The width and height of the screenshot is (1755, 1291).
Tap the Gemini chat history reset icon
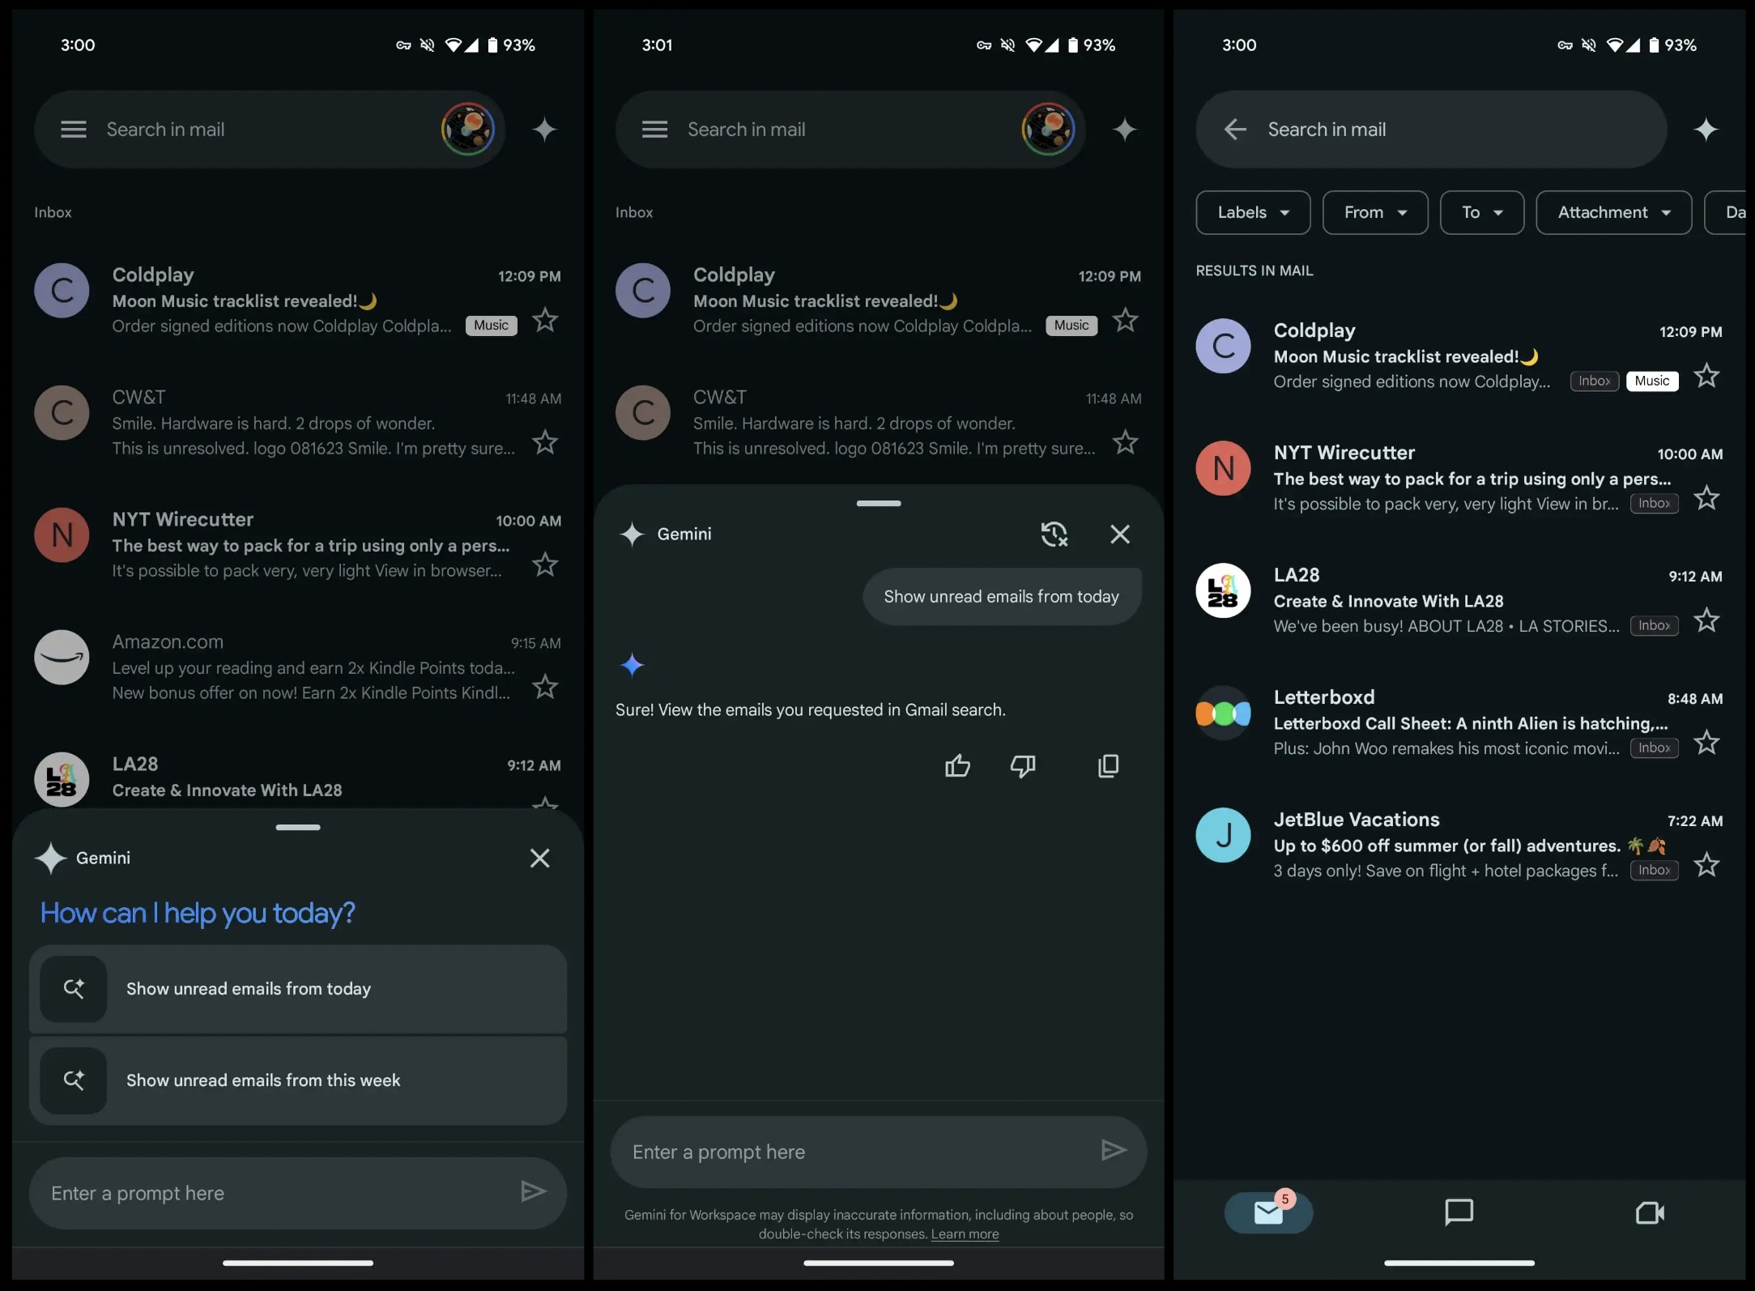(x=1054, y=535)
